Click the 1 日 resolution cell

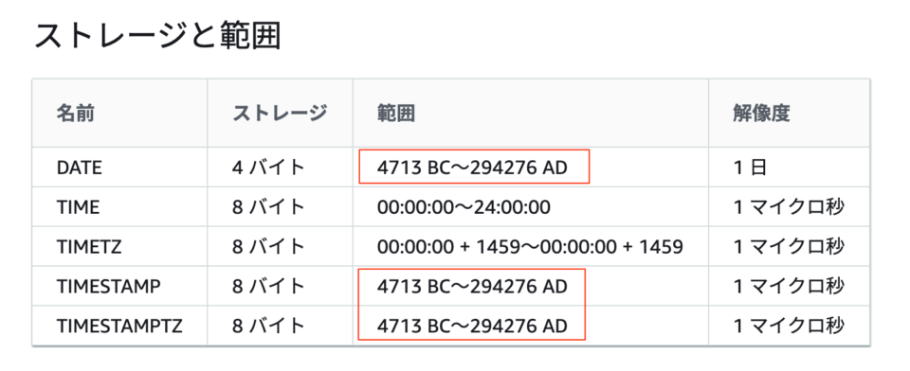(751, 168)
